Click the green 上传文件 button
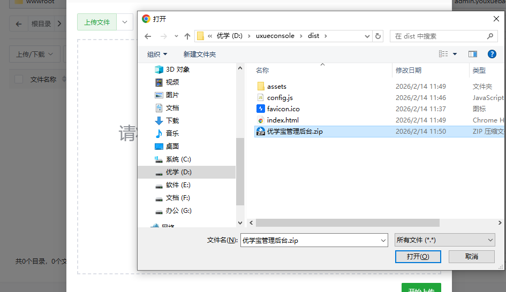 coord(97,22)
